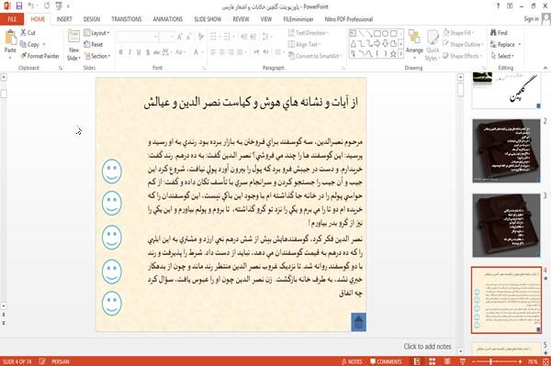Screen dimensions: 551x366
Task: Open the TRANSITIONS ribbon tab
Action: [127, 19]
